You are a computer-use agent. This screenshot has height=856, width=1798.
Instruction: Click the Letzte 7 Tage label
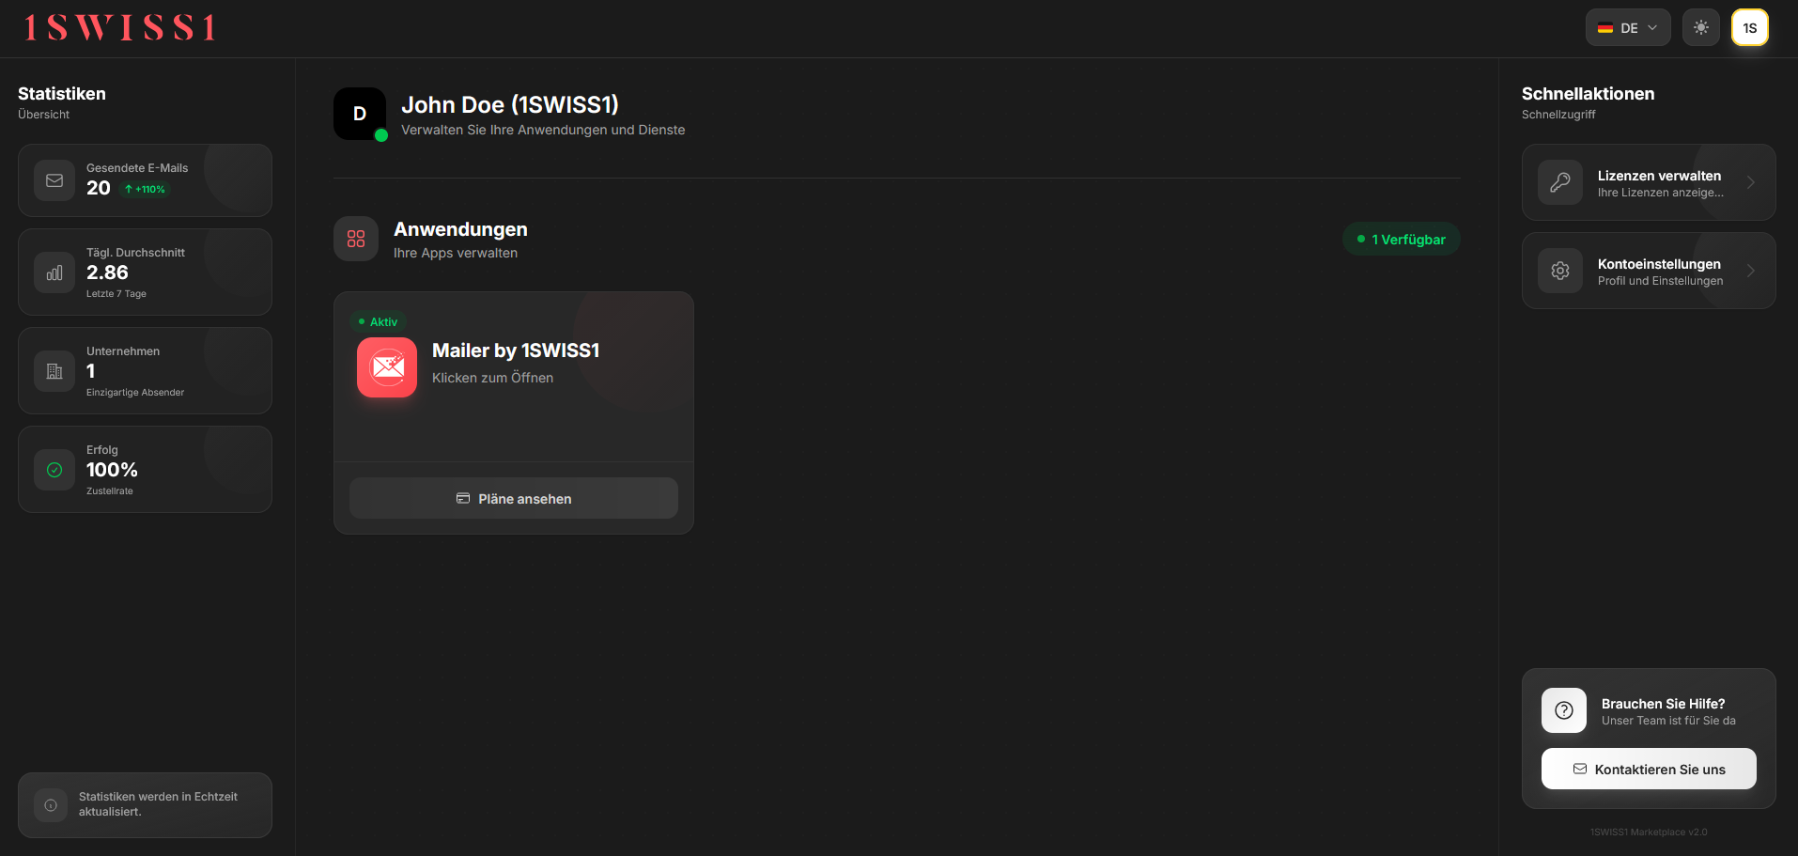coord(116,294)
